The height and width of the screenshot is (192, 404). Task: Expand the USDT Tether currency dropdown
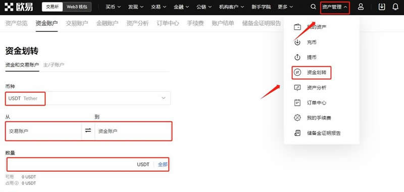click(88, 98)
